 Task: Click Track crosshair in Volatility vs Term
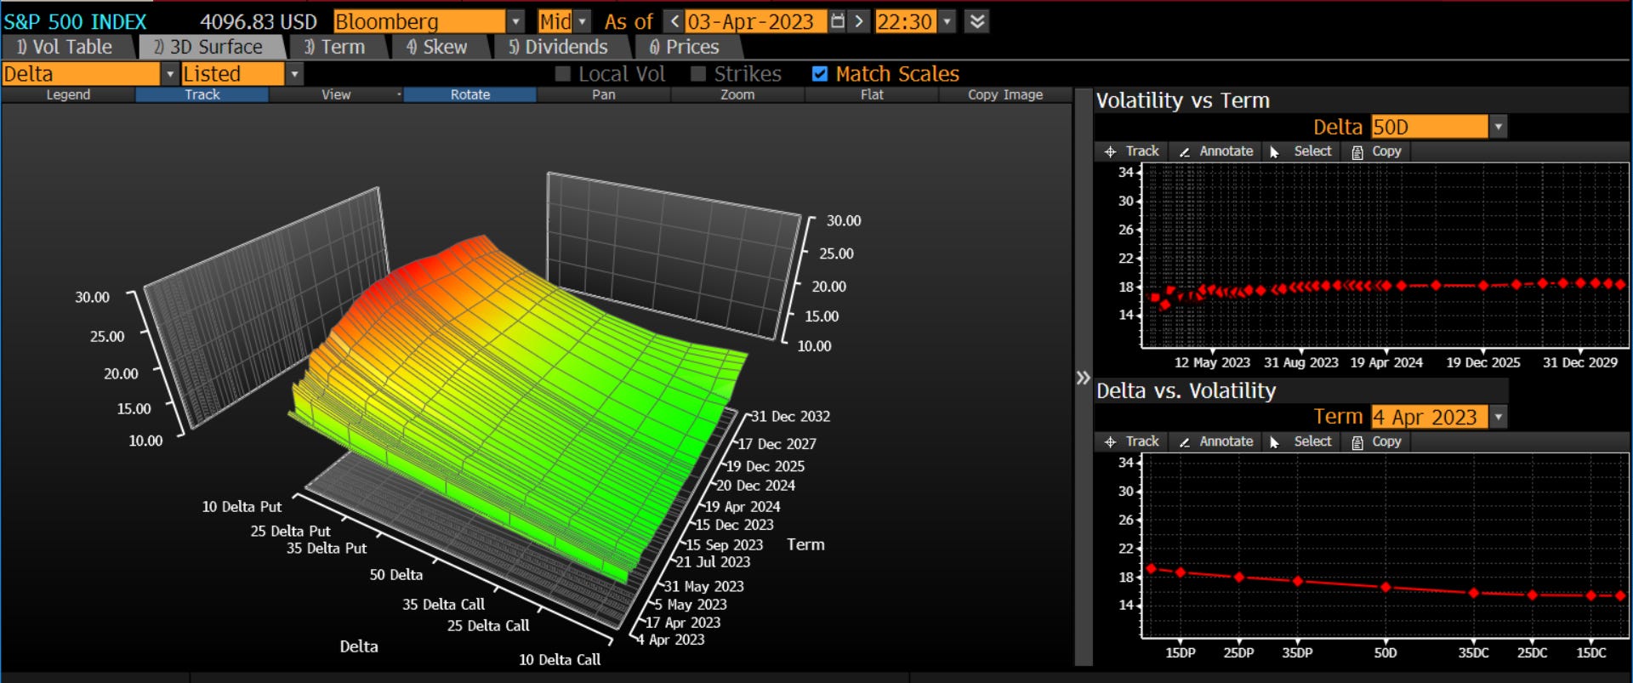tap(1132, 151)
